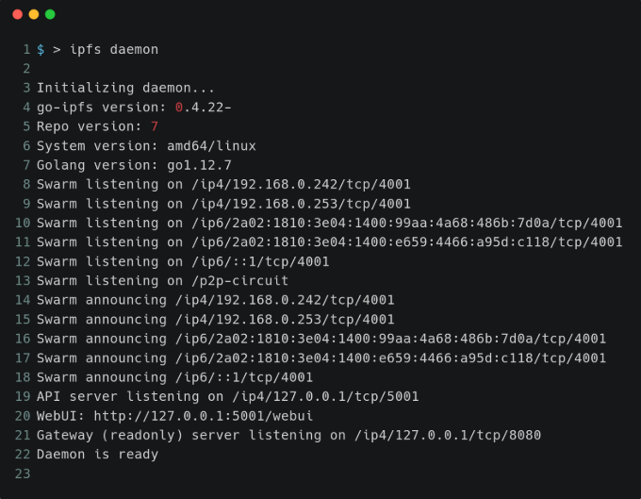Click the Gateway address /ip4/127.0.0.1/tcp/8080
Viewport: 641px width, 499px height.
coord(448,435)
